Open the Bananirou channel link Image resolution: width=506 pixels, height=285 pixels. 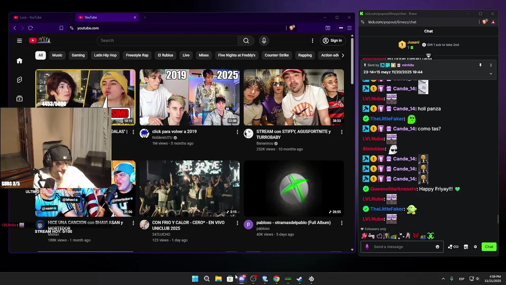tap(265, 143)
